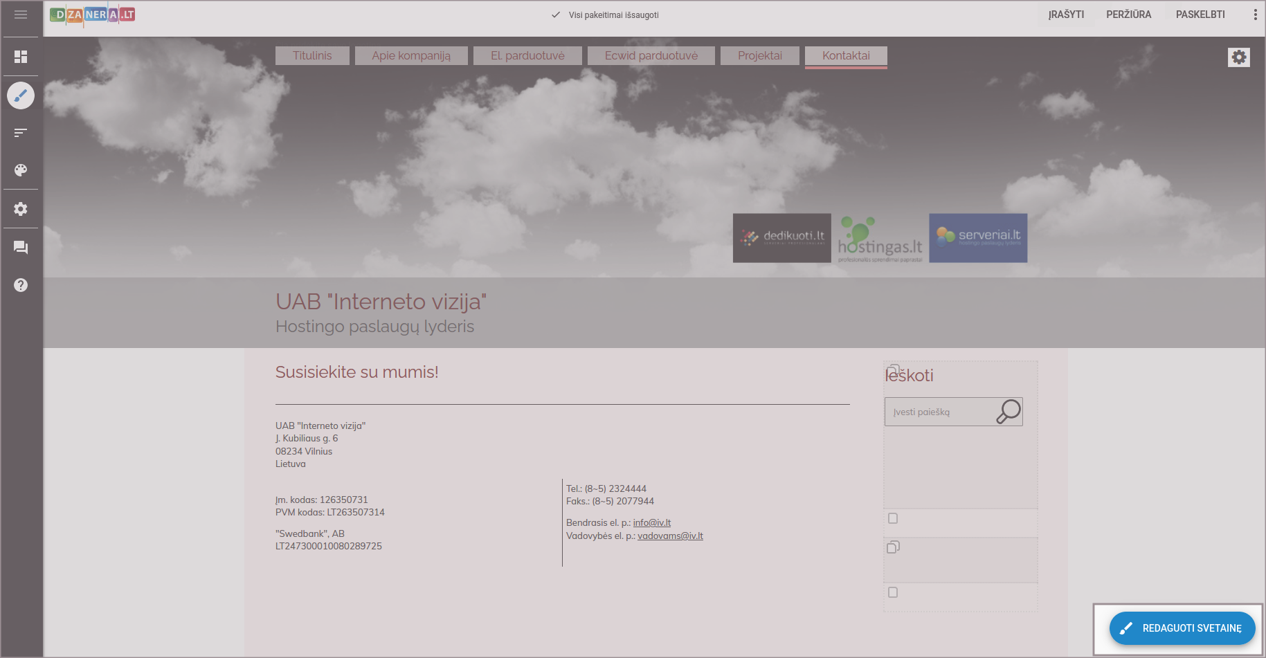Screen dimensions: 1266x658
Task: Open the dashboard grid icon in sidebar
Action: 21,57
